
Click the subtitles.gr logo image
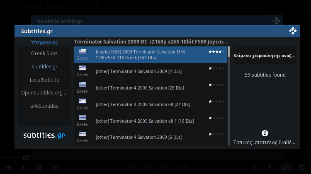point(44,135)
